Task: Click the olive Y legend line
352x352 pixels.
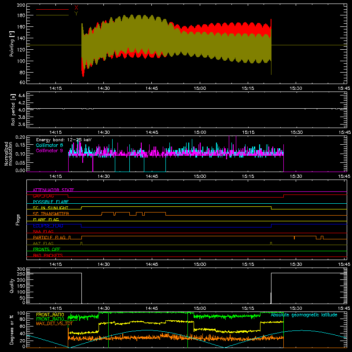Action: click(x=52, y=15)
